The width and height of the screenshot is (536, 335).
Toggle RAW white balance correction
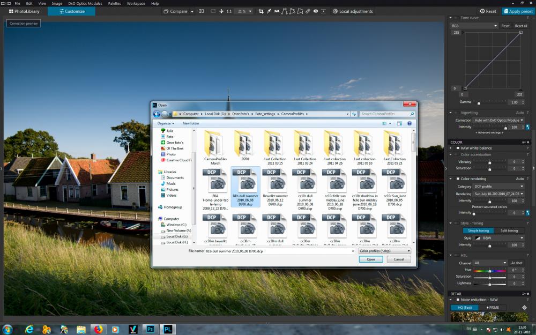click(458, 148)
